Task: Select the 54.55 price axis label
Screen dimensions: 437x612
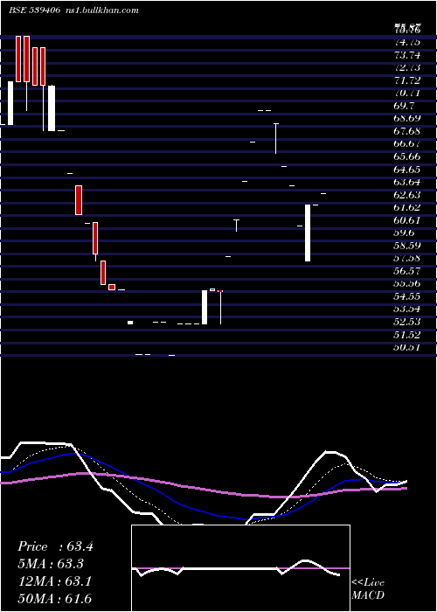Action: coord(407,296)
